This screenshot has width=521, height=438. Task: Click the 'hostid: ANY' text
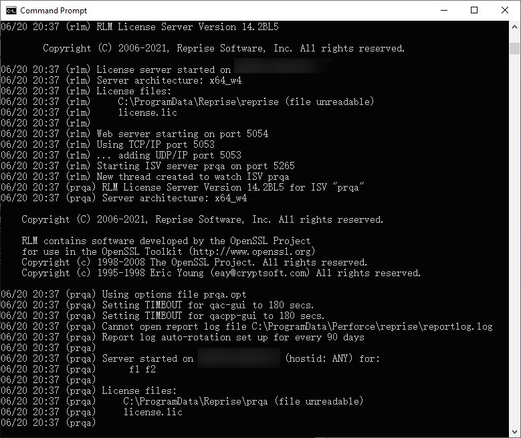pos(318,358)
